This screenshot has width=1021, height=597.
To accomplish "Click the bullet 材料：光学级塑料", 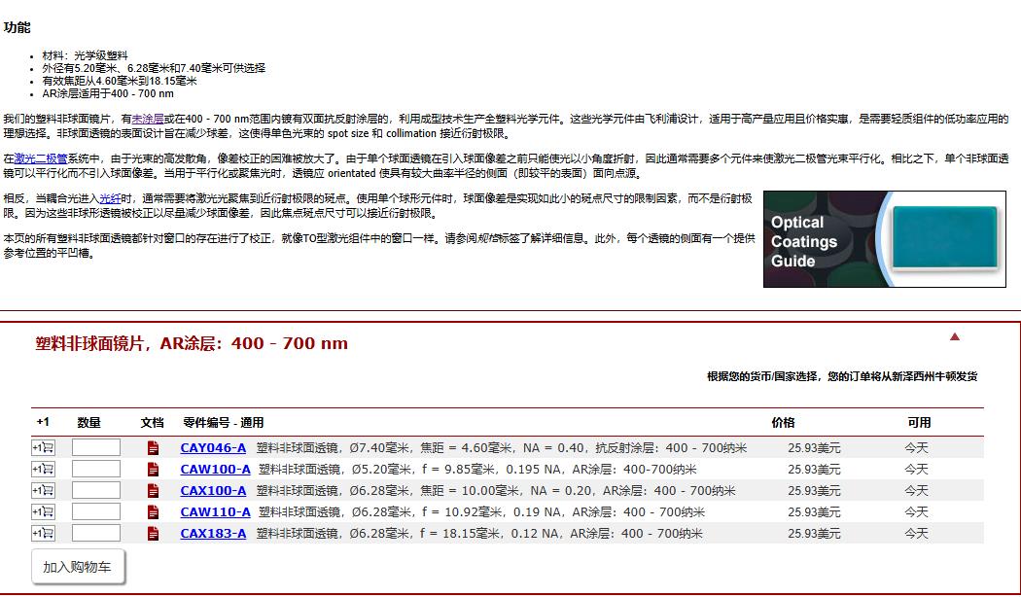I will pos(86,56).
